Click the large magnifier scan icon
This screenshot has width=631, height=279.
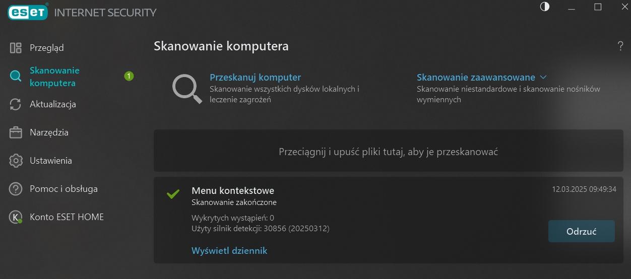tap(186, 89)
